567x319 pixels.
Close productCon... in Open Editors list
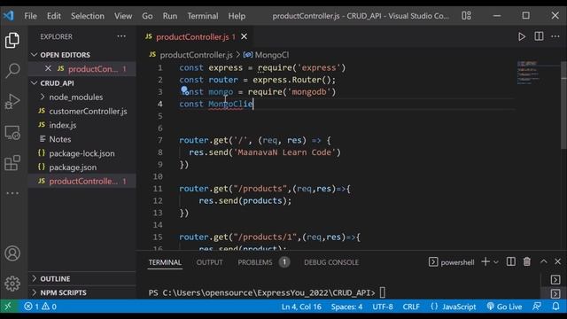48,68
